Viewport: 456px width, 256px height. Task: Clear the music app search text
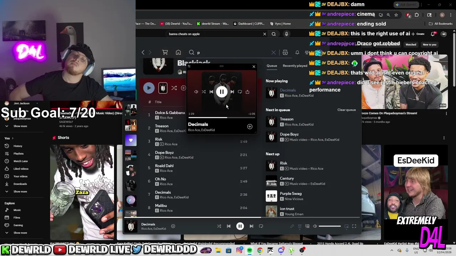pyautogui.click(x=273, y=53)
